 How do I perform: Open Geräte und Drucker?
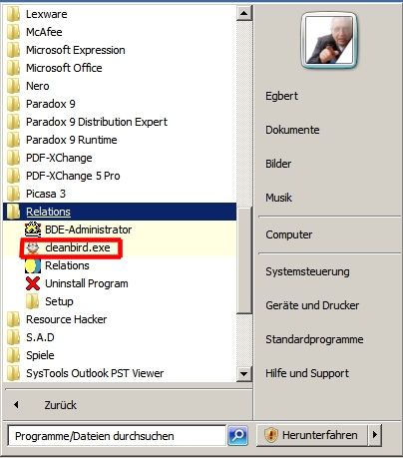312,305
